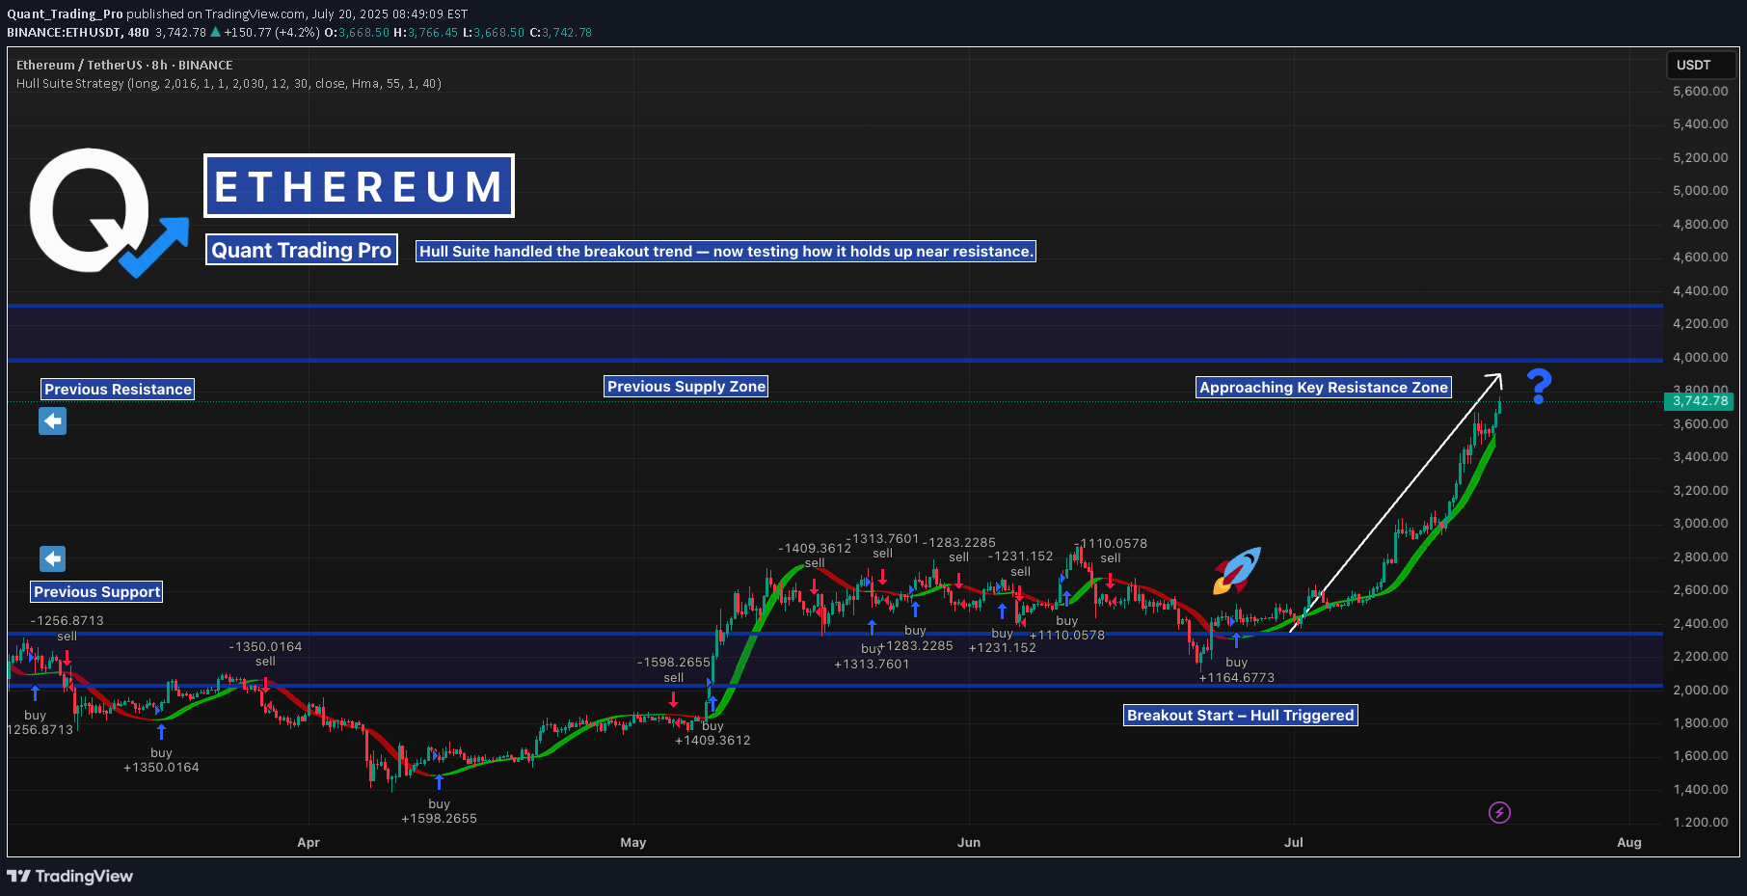The height and width of the screenshot is (896, 1747).
Task: Click the high value H:3,766.45
Action: click(x=425, y=33)
